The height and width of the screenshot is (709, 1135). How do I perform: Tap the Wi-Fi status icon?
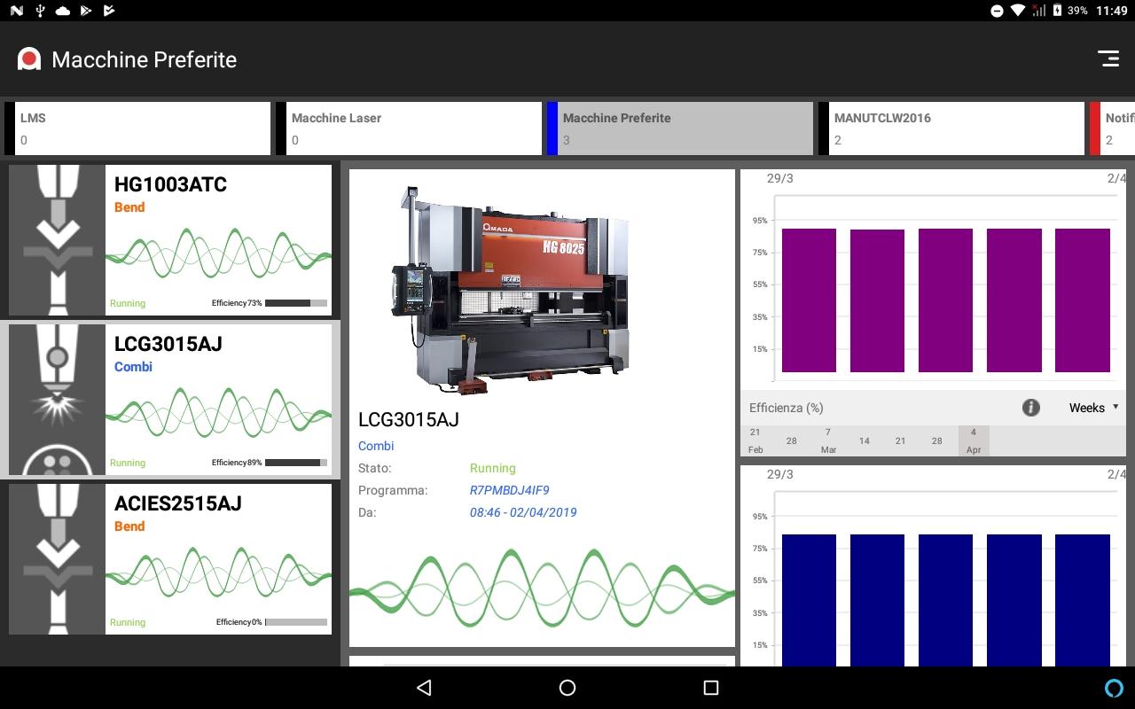[1018, 11]
